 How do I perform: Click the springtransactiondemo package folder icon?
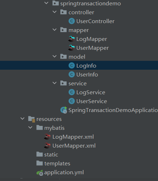pyautogui.click(x=56, y=3)
